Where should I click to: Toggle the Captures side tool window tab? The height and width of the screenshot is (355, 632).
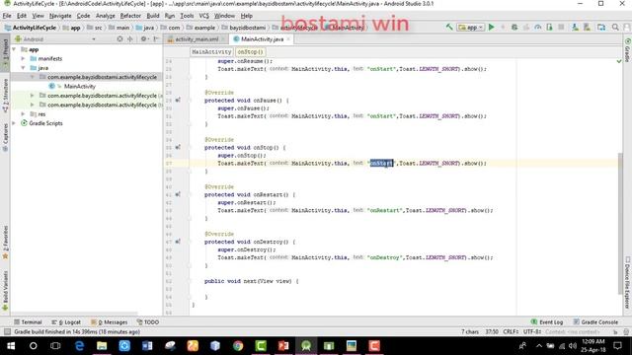pos(5,138)
